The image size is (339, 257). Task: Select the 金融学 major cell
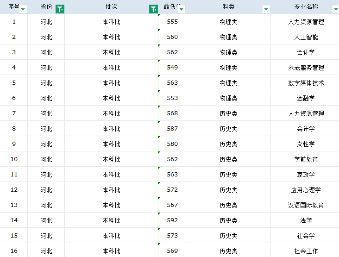306,98
